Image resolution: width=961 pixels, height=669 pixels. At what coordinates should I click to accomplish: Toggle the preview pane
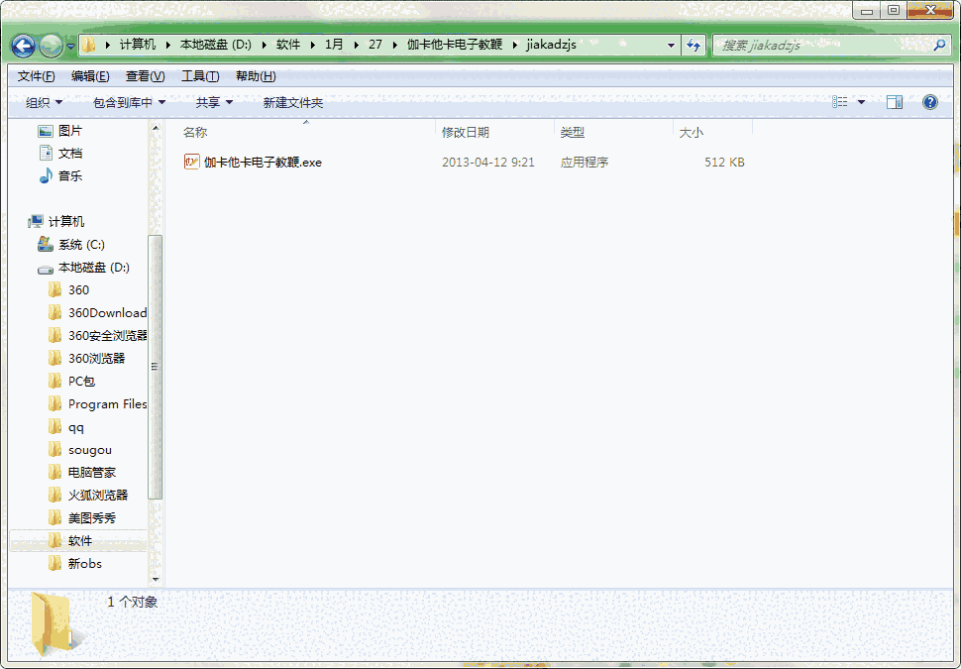coord(895,101)
